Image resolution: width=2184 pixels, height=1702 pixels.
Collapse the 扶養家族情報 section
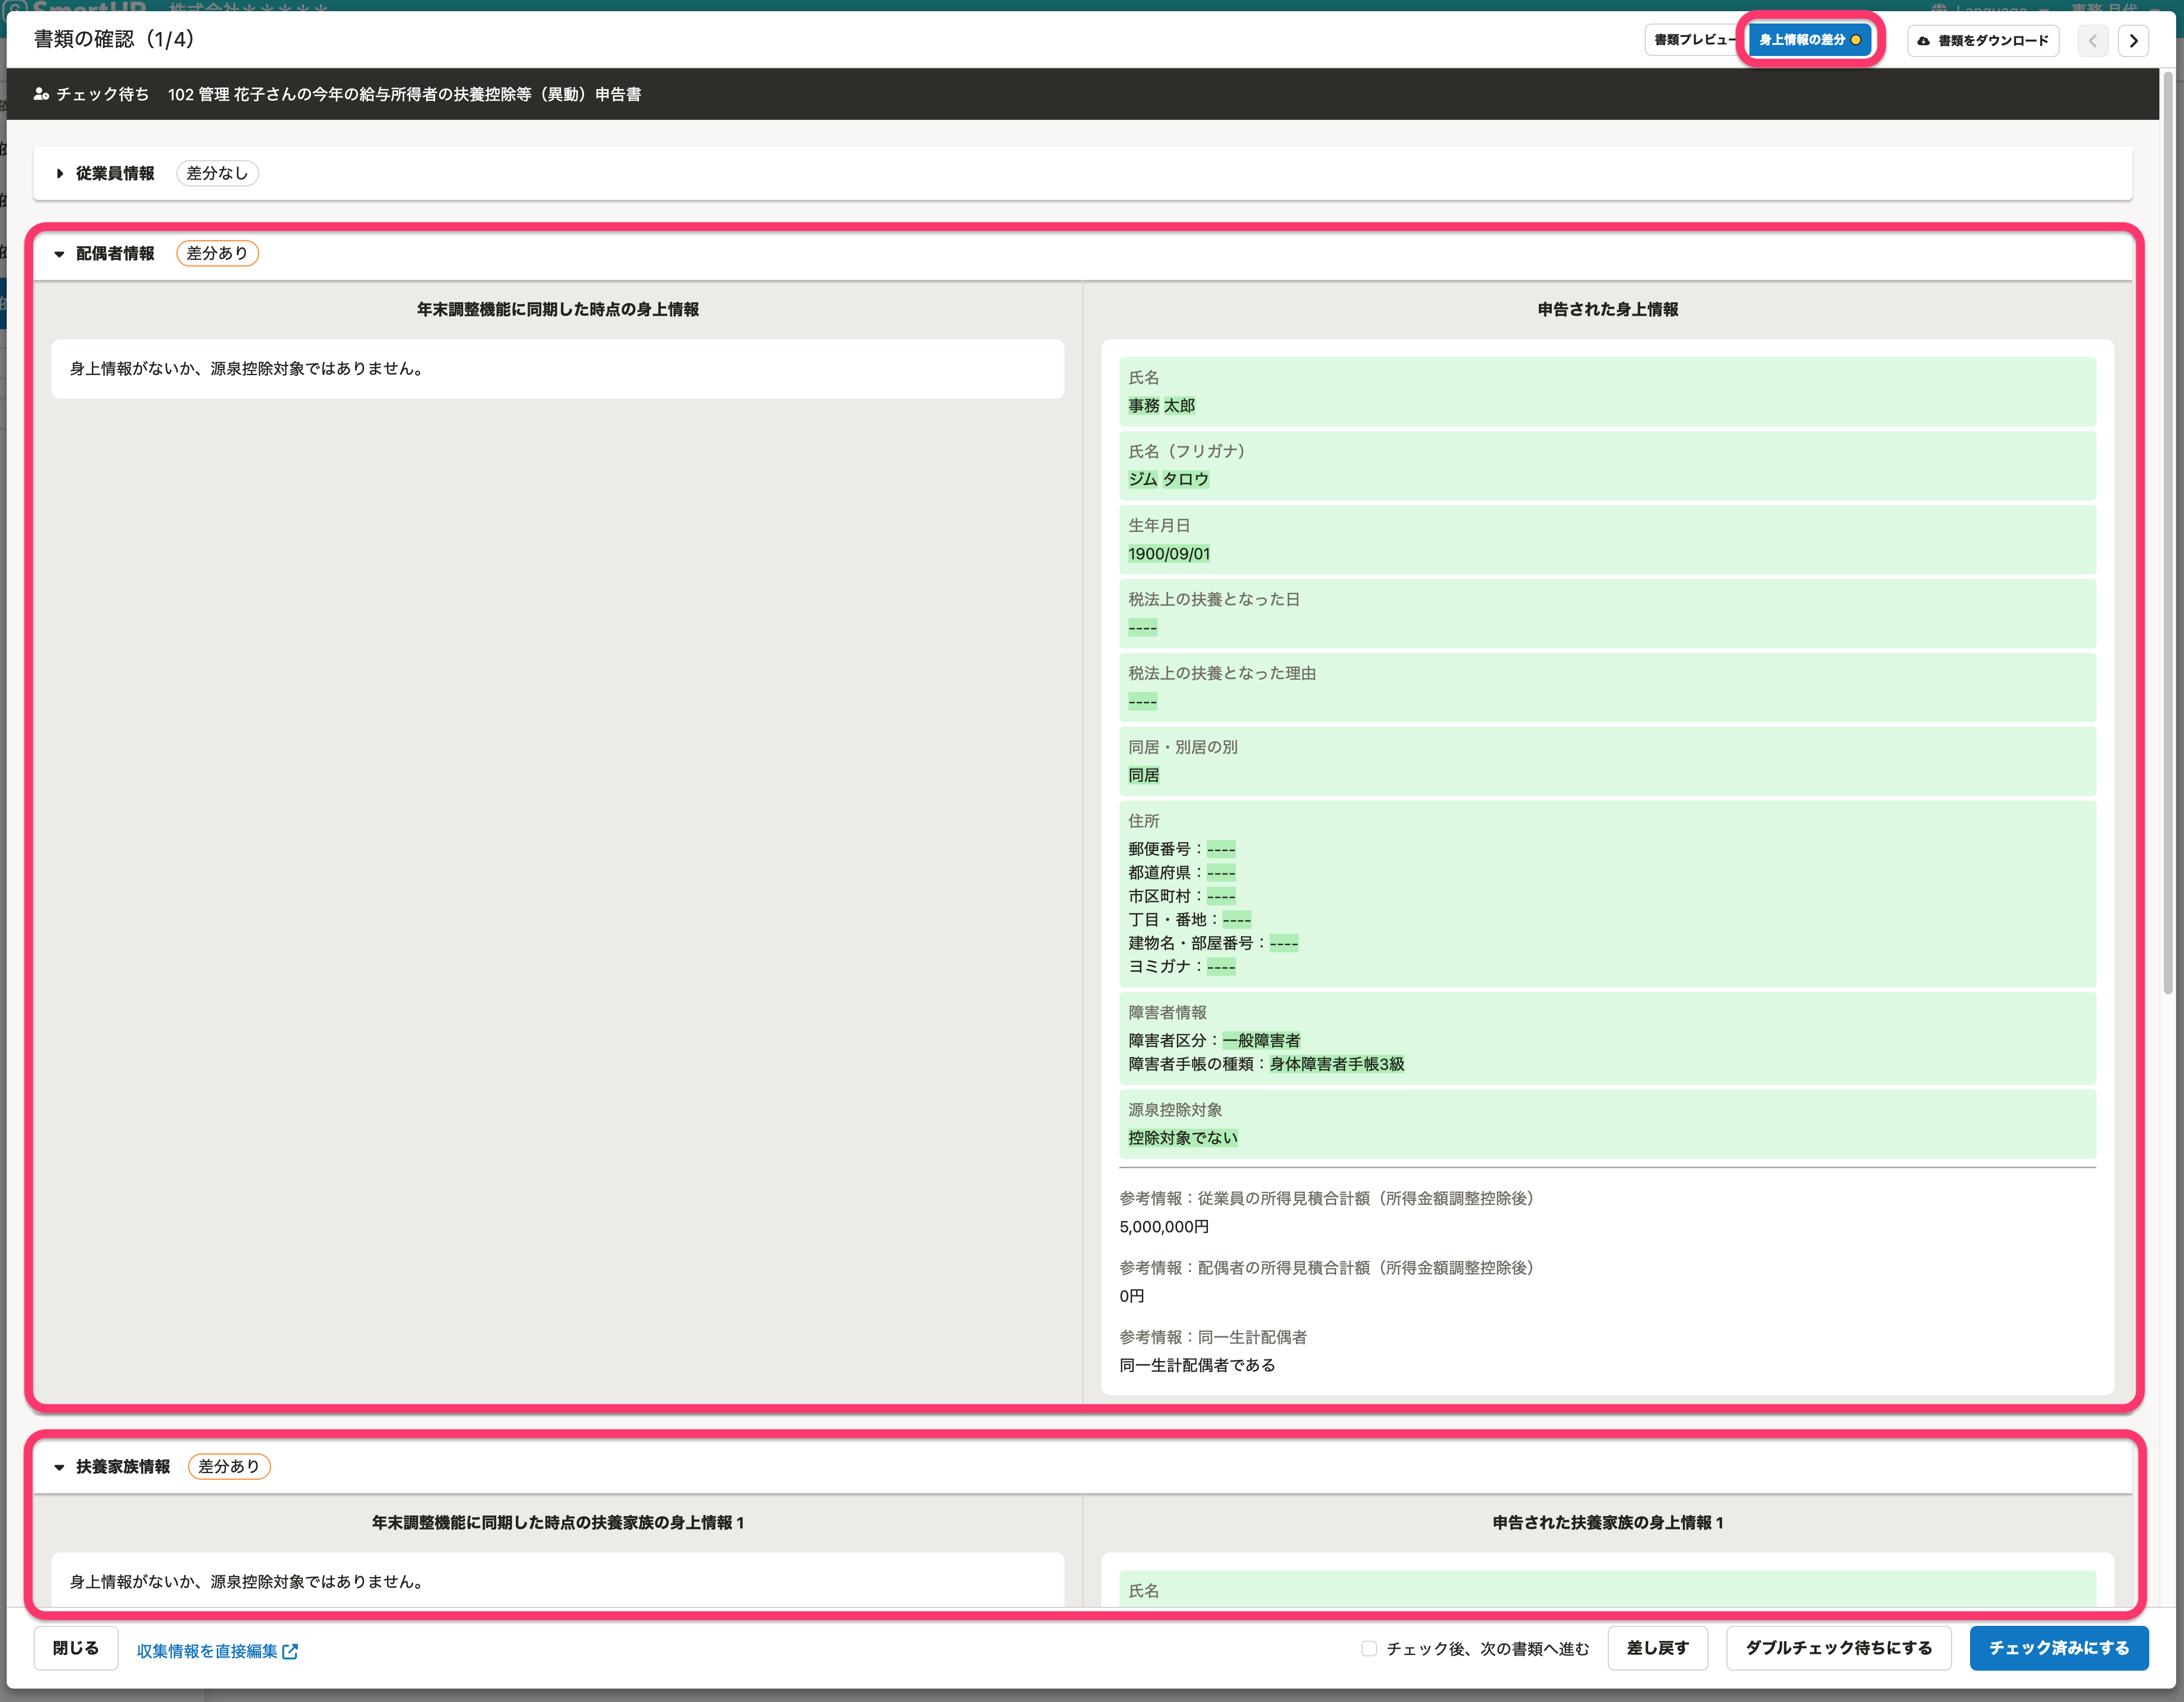[60, 1467]
